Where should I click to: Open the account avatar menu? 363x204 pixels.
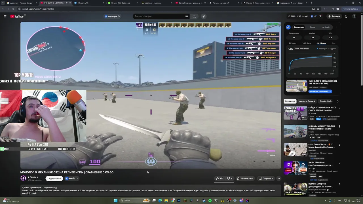pos(354,16)
